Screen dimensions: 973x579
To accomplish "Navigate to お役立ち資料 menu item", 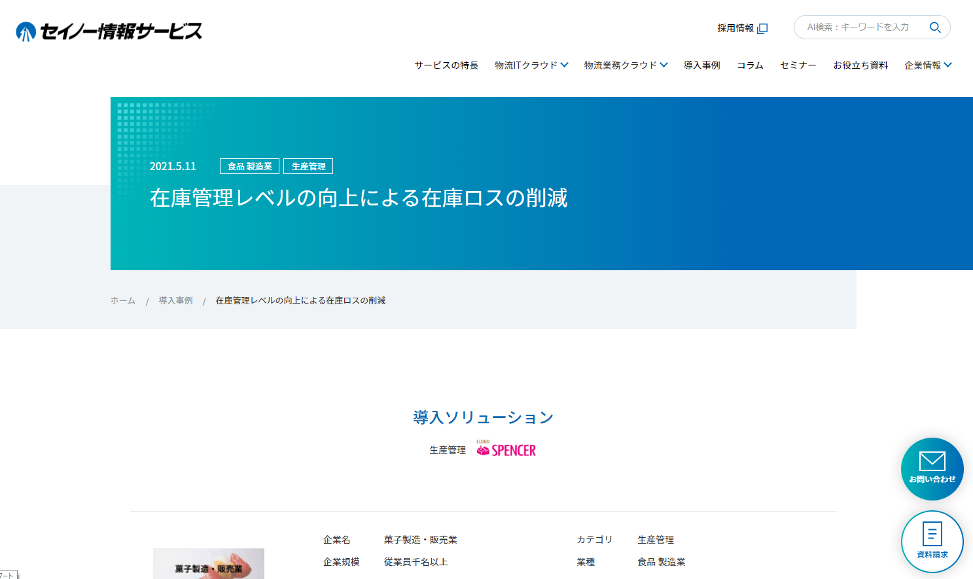I will [x=860, y=65].
